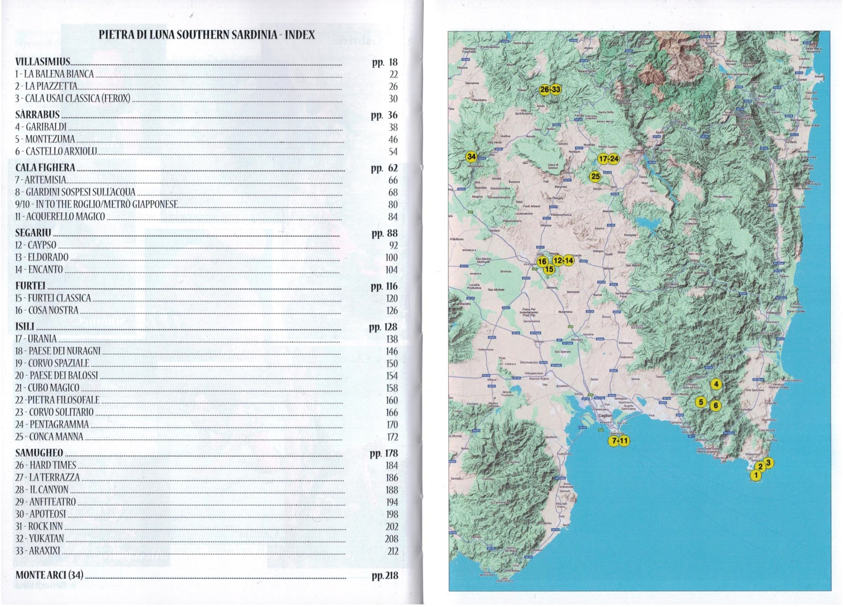Viewport: 843px width, 607px height.
Task: Click entry 25 - CONCA MANNA
Action: pos(50,437)
